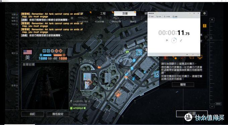Click the blue US ticket bar
The height and width of the screenshot is (125, 228).
pos(47,55)
